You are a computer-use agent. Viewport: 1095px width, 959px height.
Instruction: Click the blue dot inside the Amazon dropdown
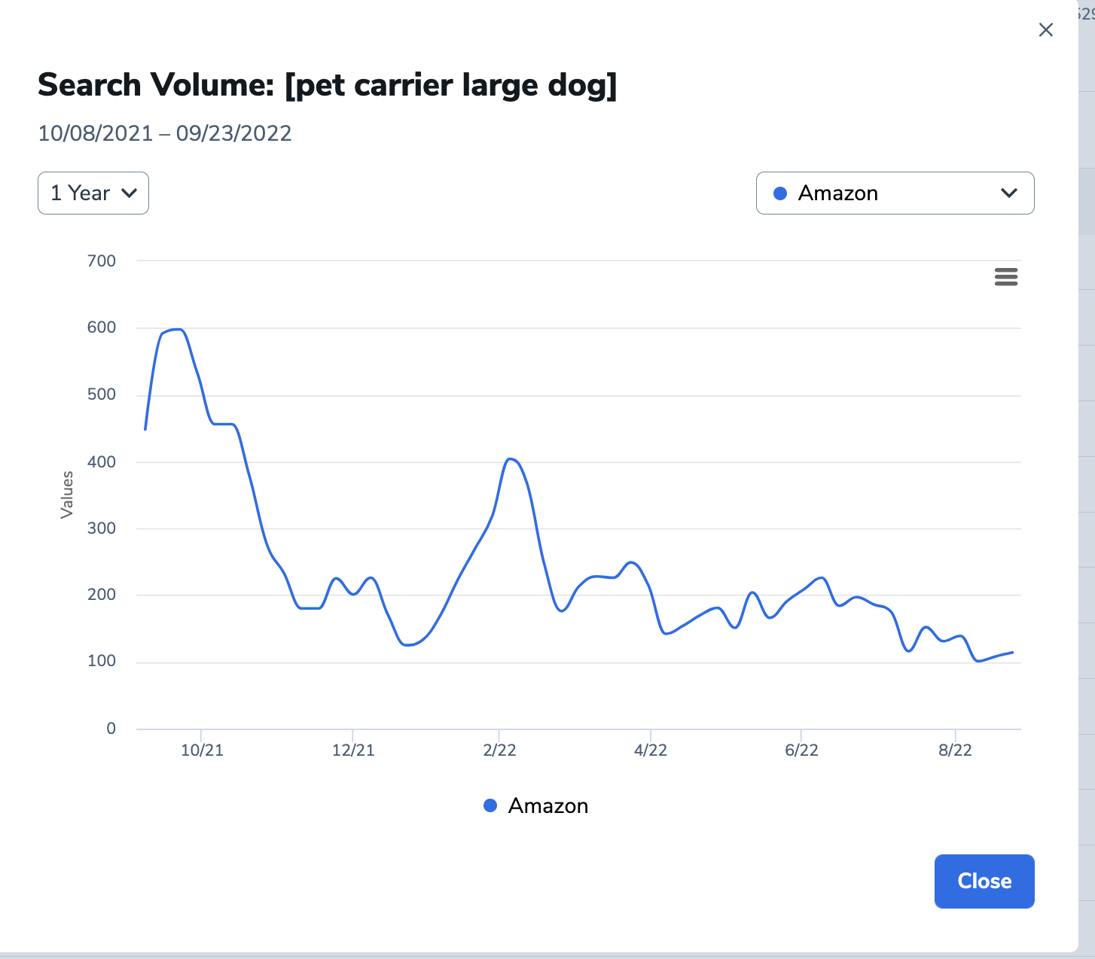tap(780, 193)
